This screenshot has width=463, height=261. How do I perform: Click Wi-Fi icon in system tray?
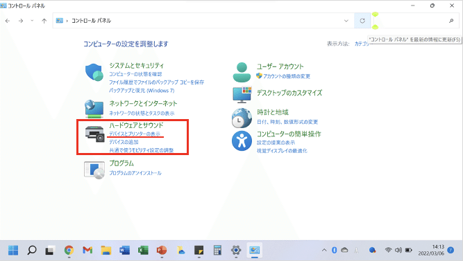point(388,250)
